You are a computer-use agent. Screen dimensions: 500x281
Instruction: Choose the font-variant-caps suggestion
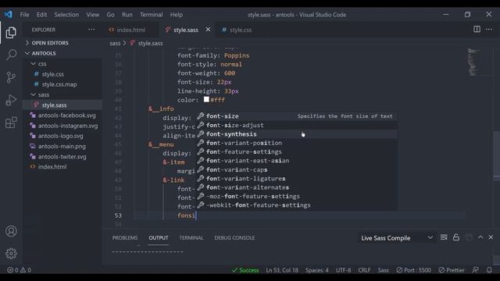pyautogui.click(x=297, y=169)
